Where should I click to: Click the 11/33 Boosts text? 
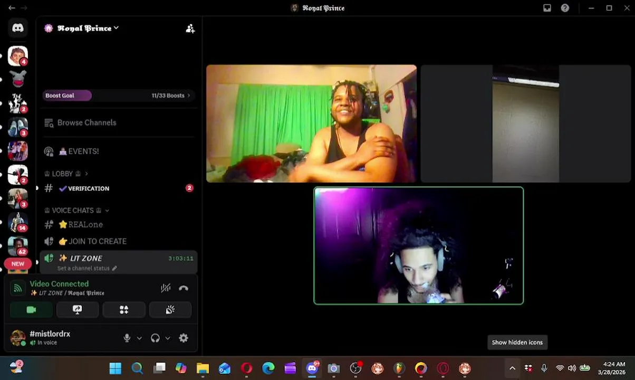tap(168, 96)
